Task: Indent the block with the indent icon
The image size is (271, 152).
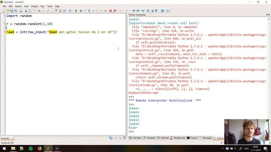Action: (x=134, y=11)
